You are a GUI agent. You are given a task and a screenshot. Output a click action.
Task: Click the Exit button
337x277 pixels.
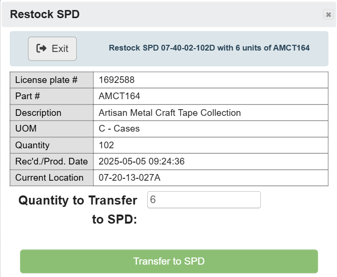(52, 49)
